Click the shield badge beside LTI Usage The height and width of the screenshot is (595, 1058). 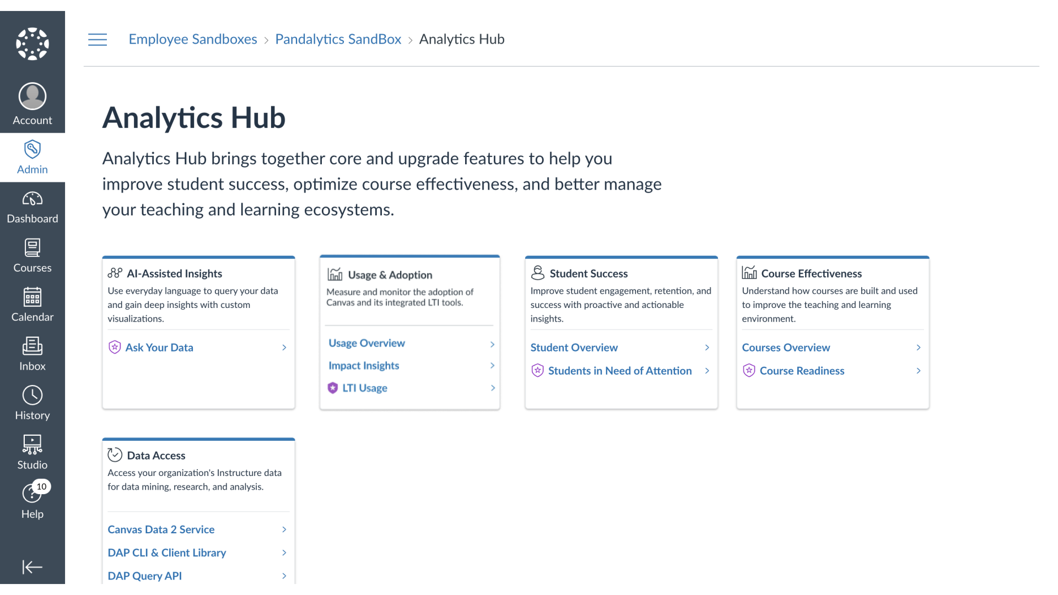tap(333, 388)
